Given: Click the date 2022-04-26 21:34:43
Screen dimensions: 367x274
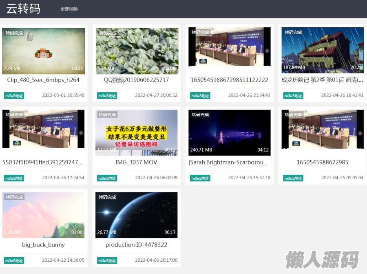Looking at the screenshot, I should [x=249, y=95].
